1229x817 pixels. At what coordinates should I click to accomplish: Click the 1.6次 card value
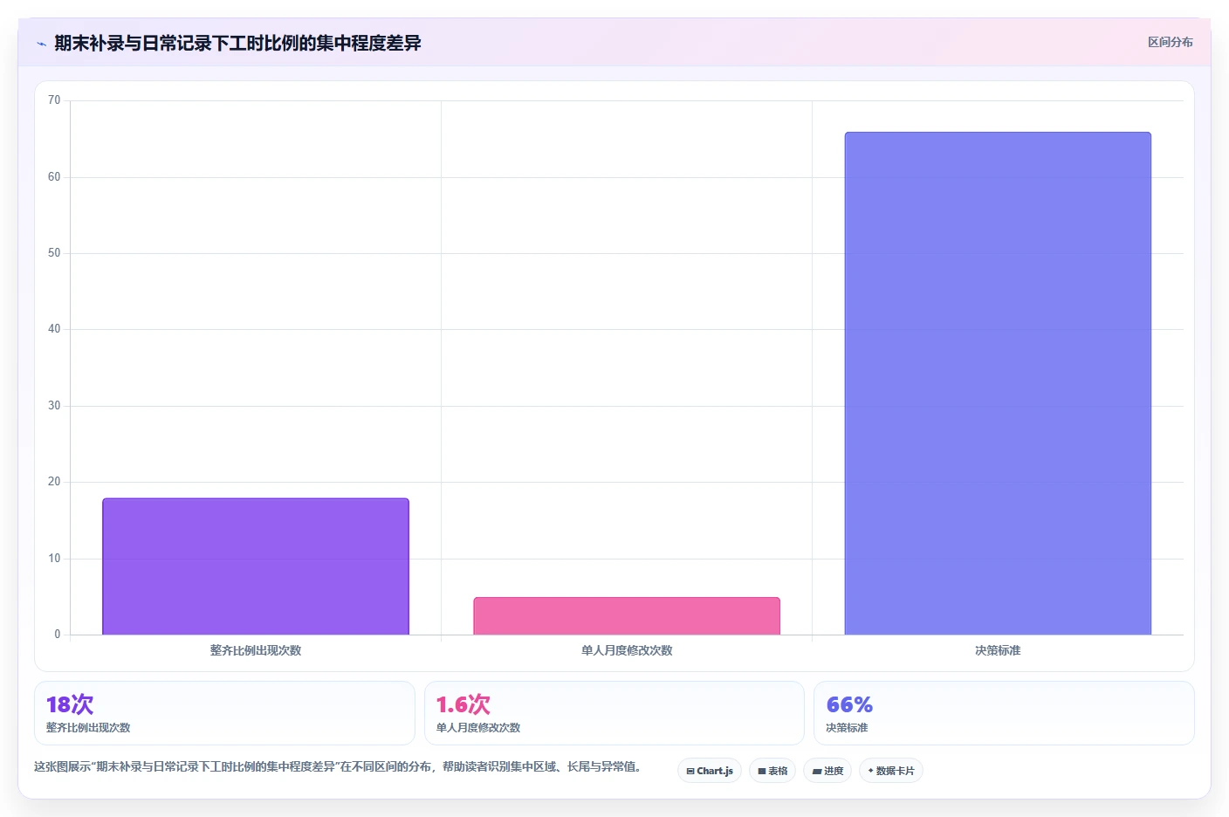tap(463, 704)
